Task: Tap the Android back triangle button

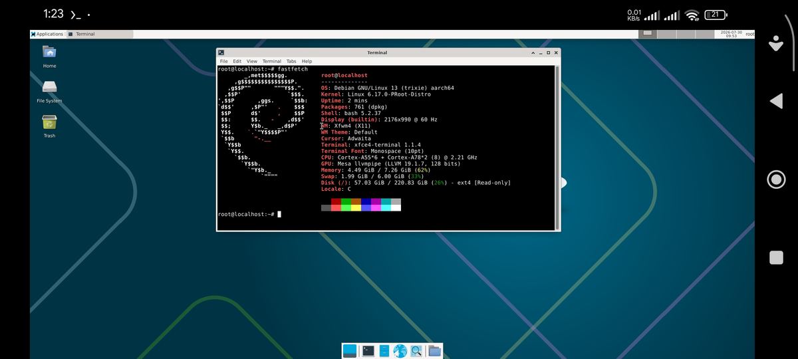Action: pos(776,101)
